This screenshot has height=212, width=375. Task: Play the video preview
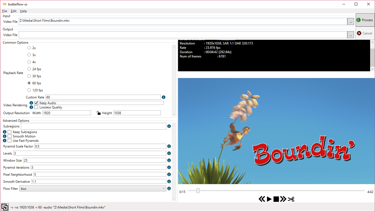(269, 199)
